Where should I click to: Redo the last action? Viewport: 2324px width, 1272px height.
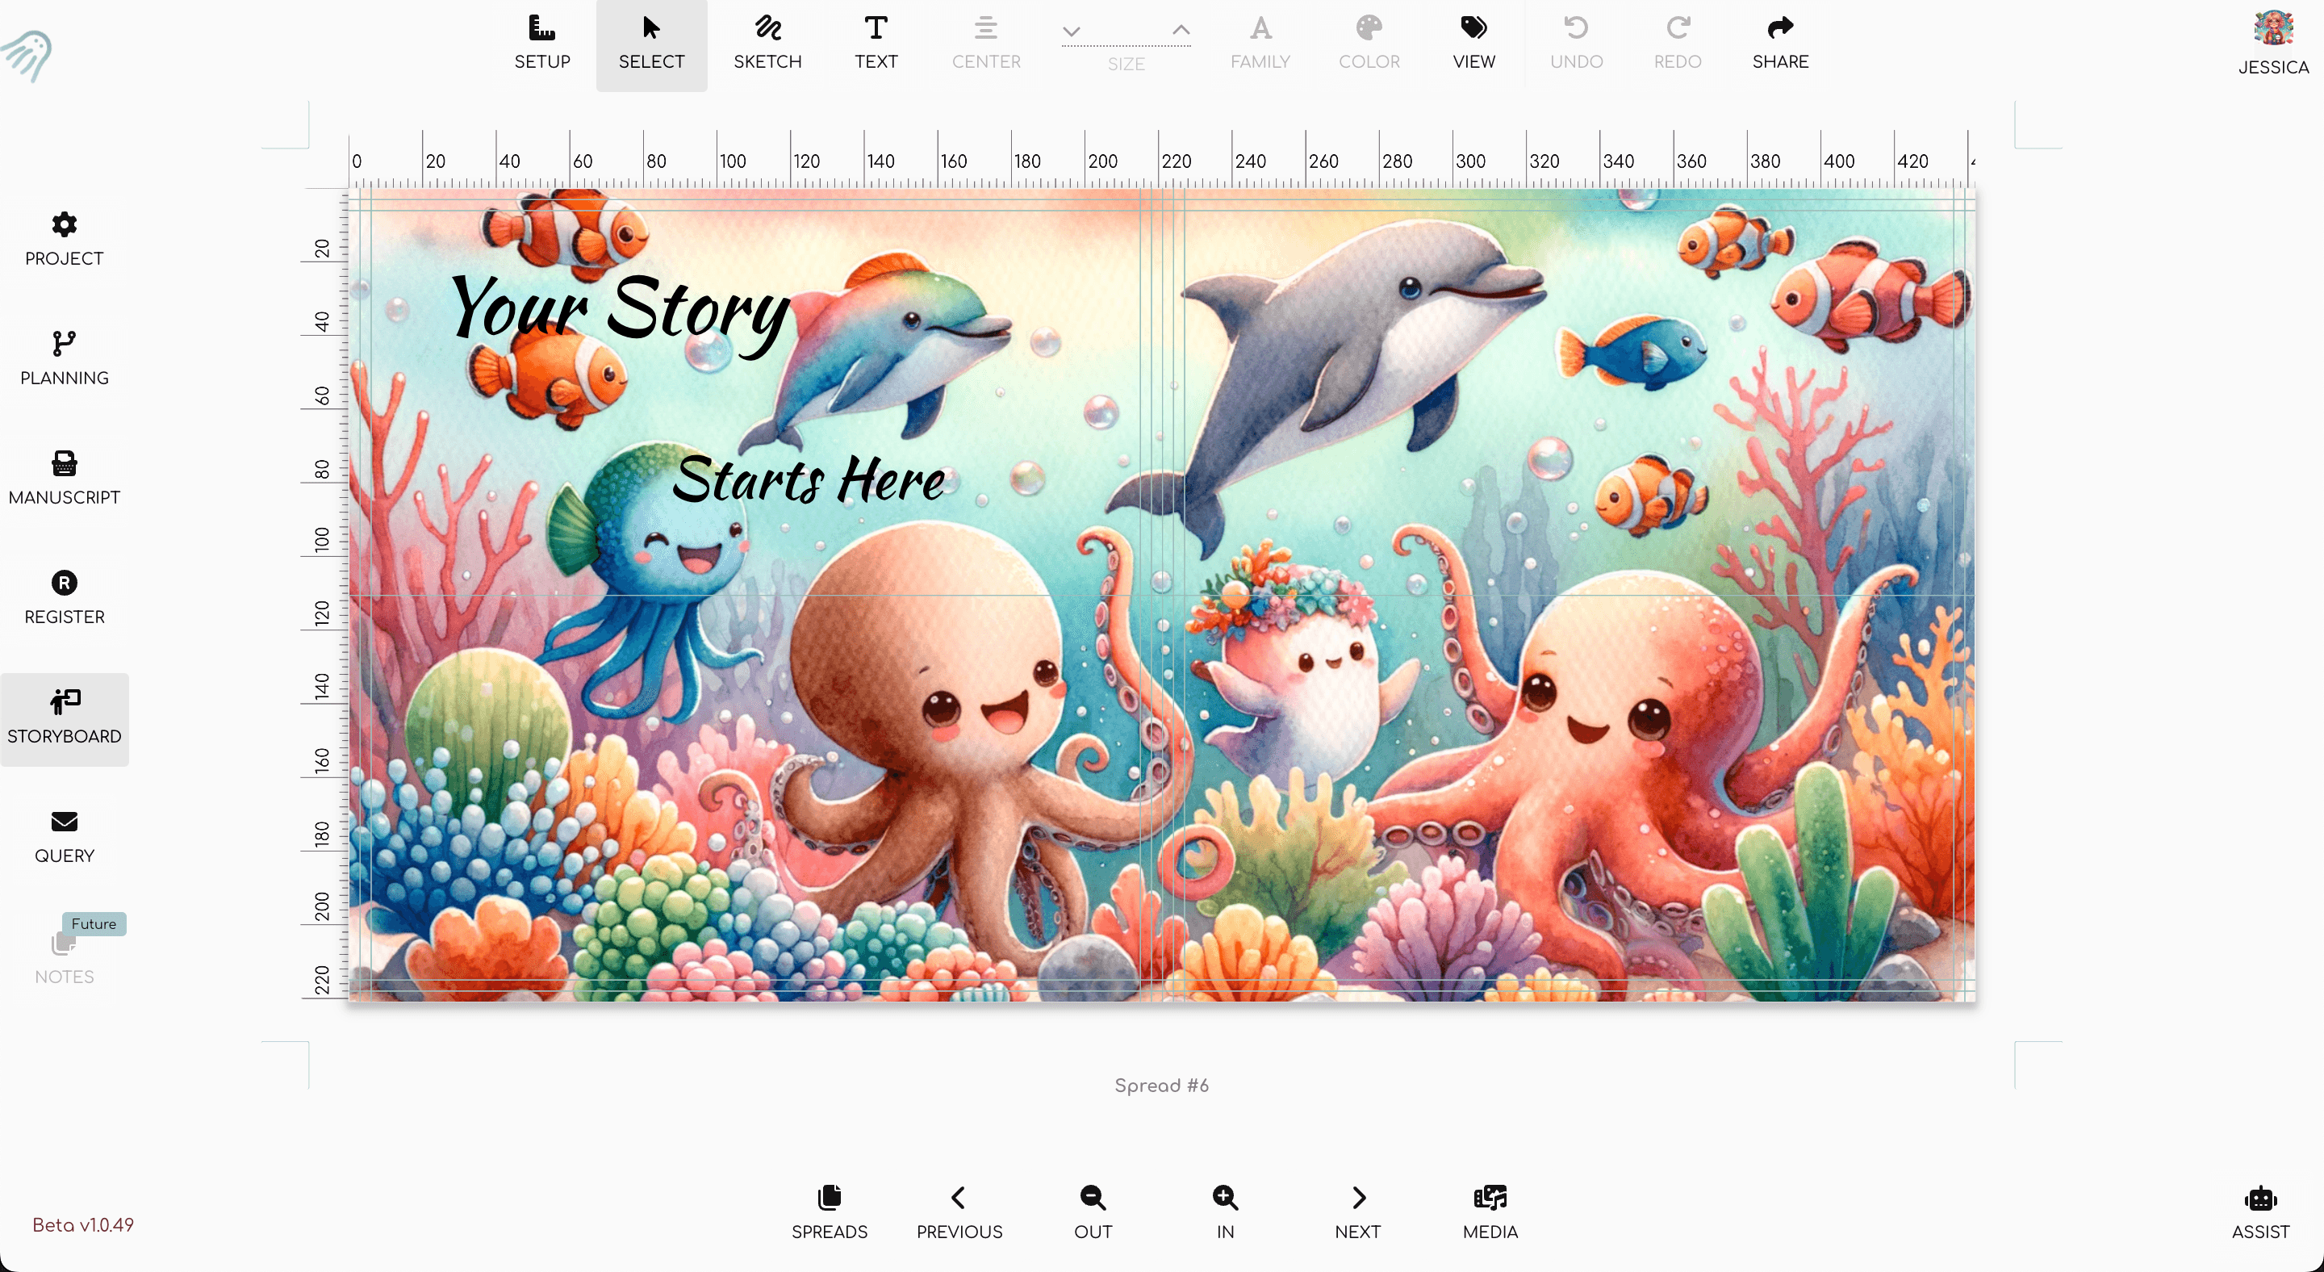1677,44
